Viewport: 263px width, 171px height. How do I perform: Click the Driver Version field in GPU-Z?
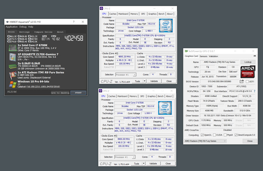[228, 115]
